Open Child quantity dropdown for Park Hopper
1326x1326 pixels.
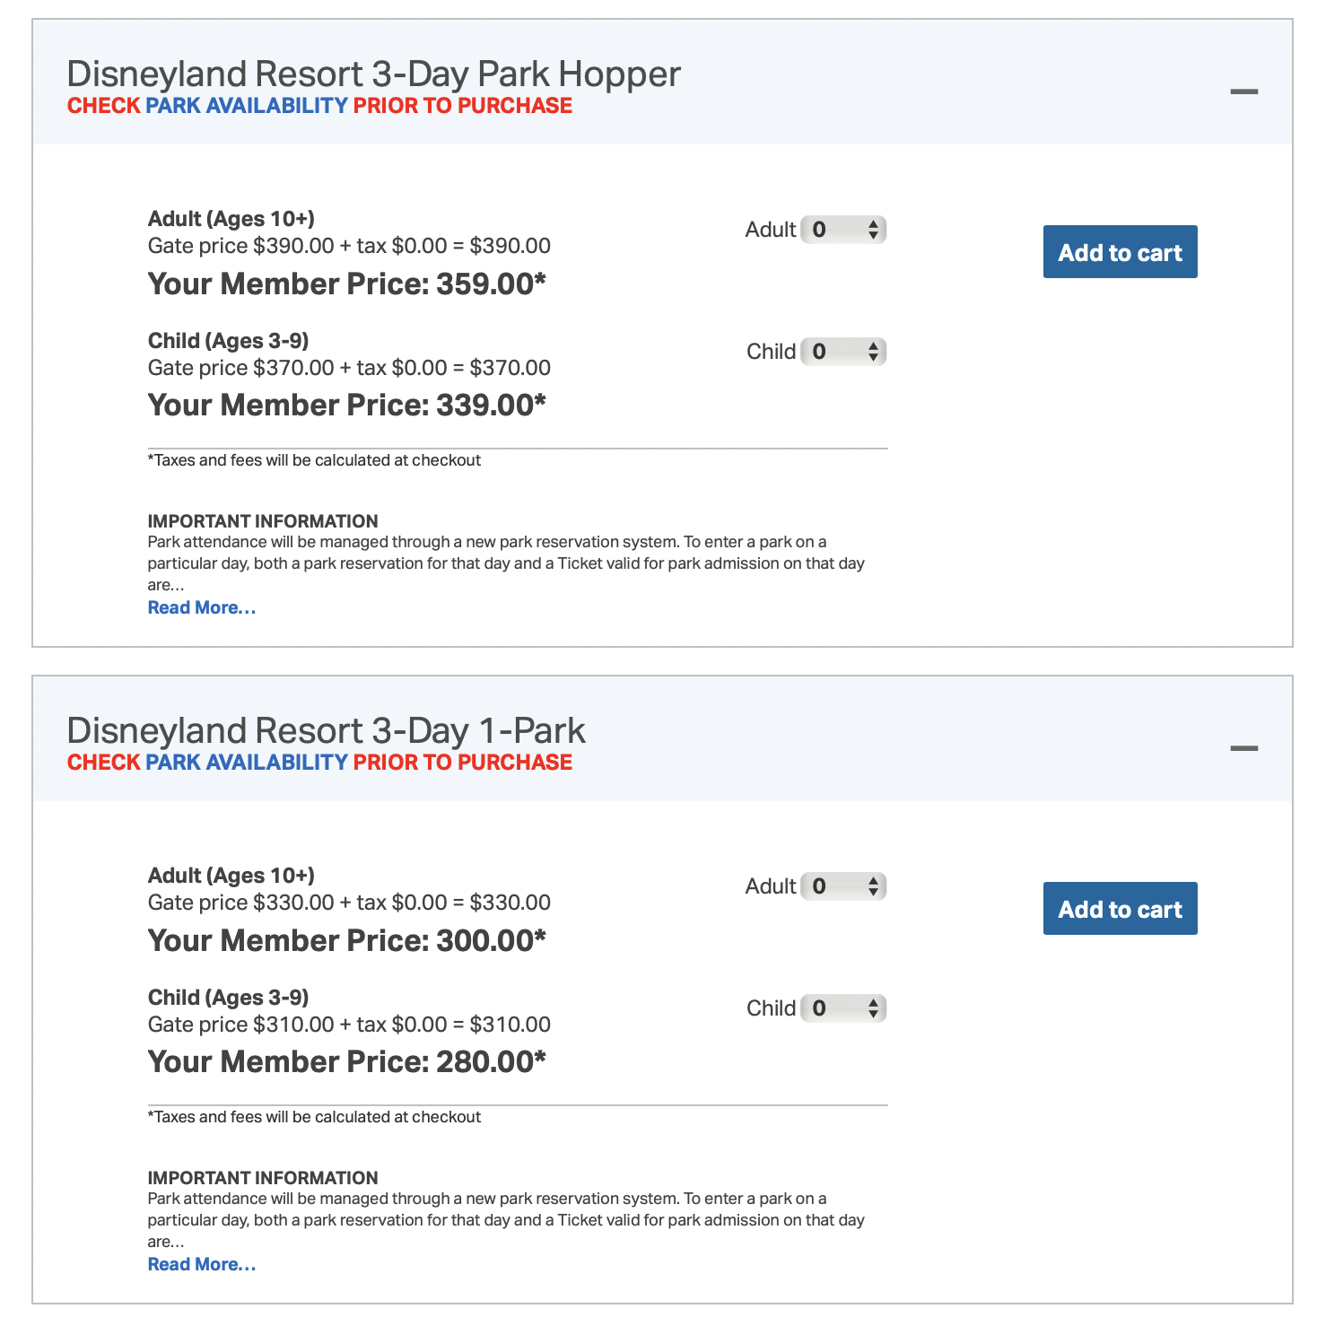point(843,352)
